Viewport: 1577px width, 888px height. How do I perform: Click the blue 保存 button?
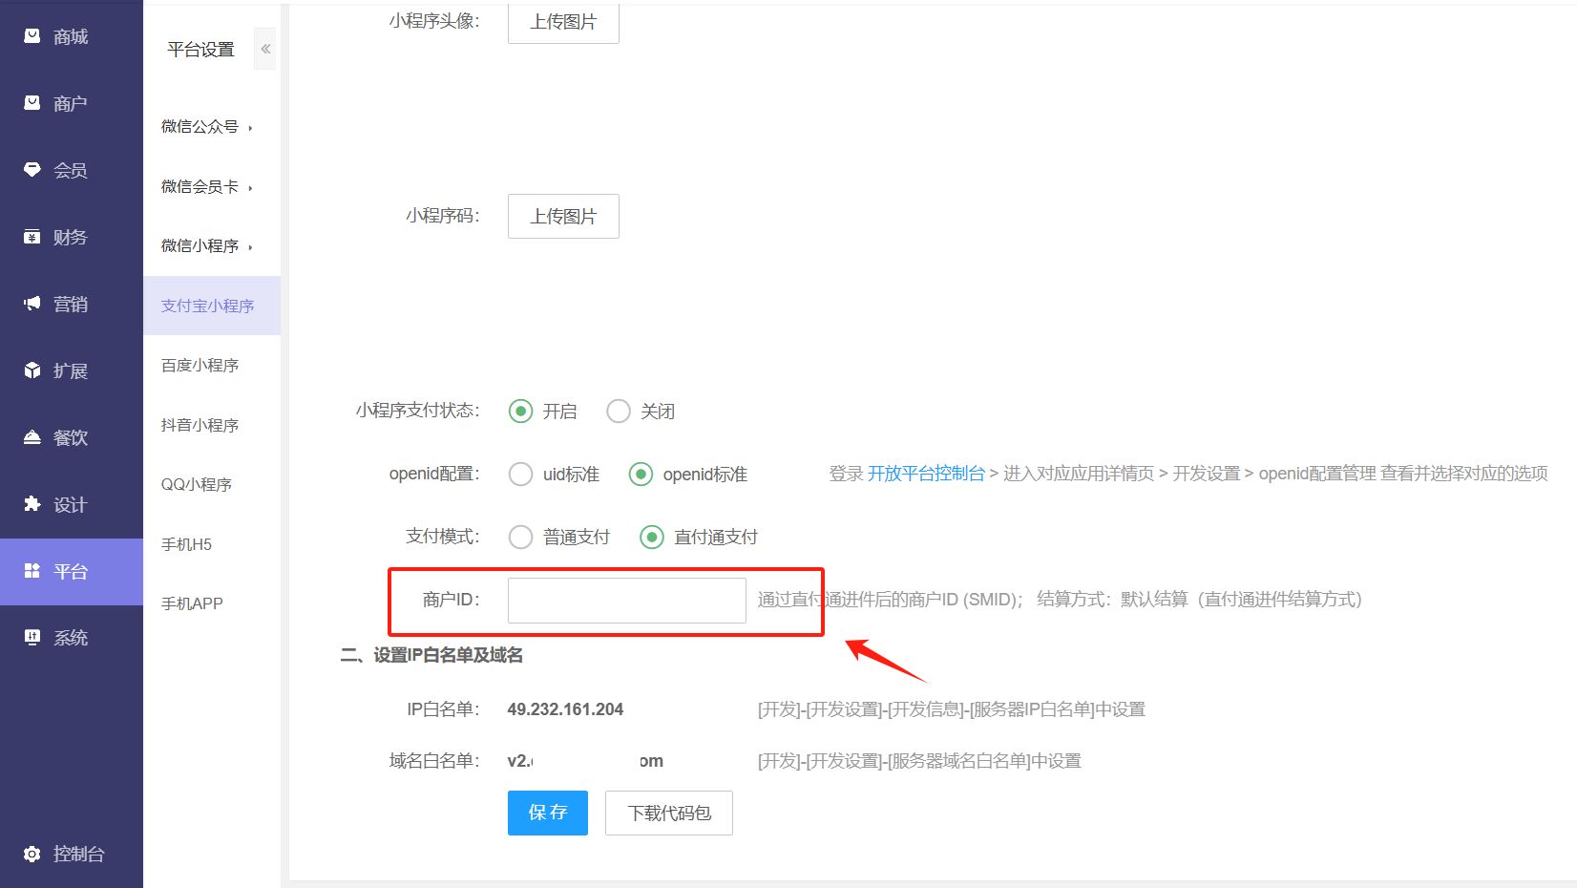[547, 813]
